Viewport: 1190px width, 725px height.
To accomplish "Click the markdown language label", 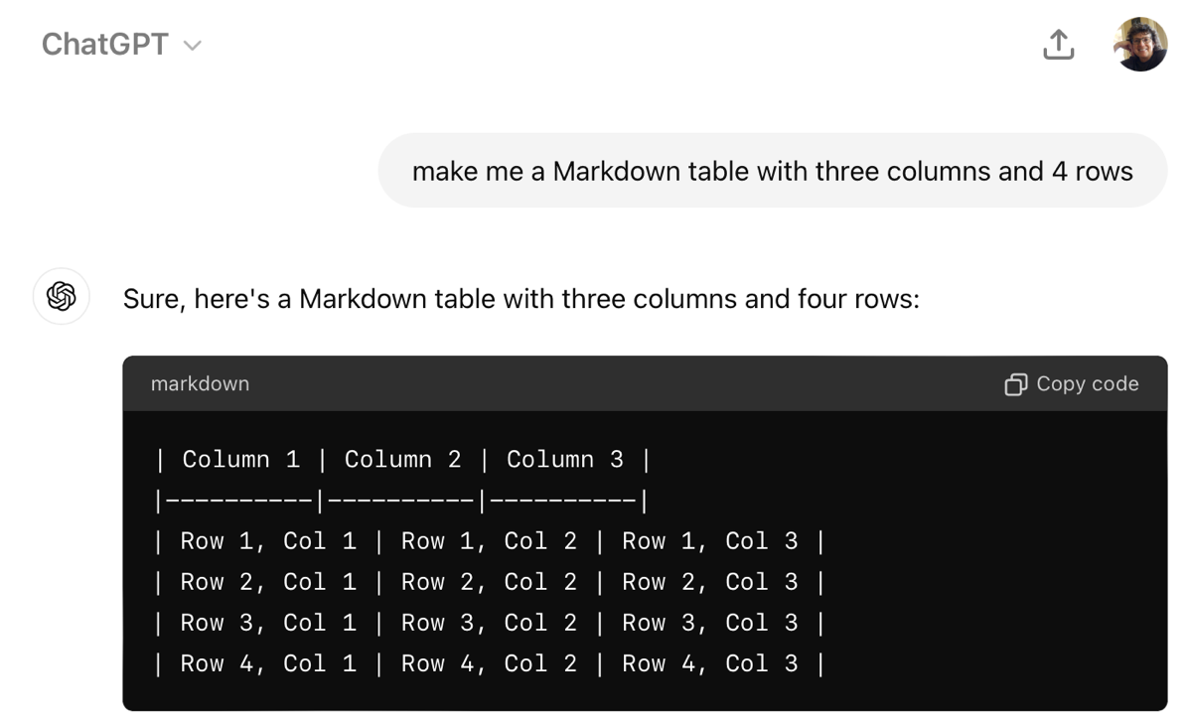I will click(200, 384).
